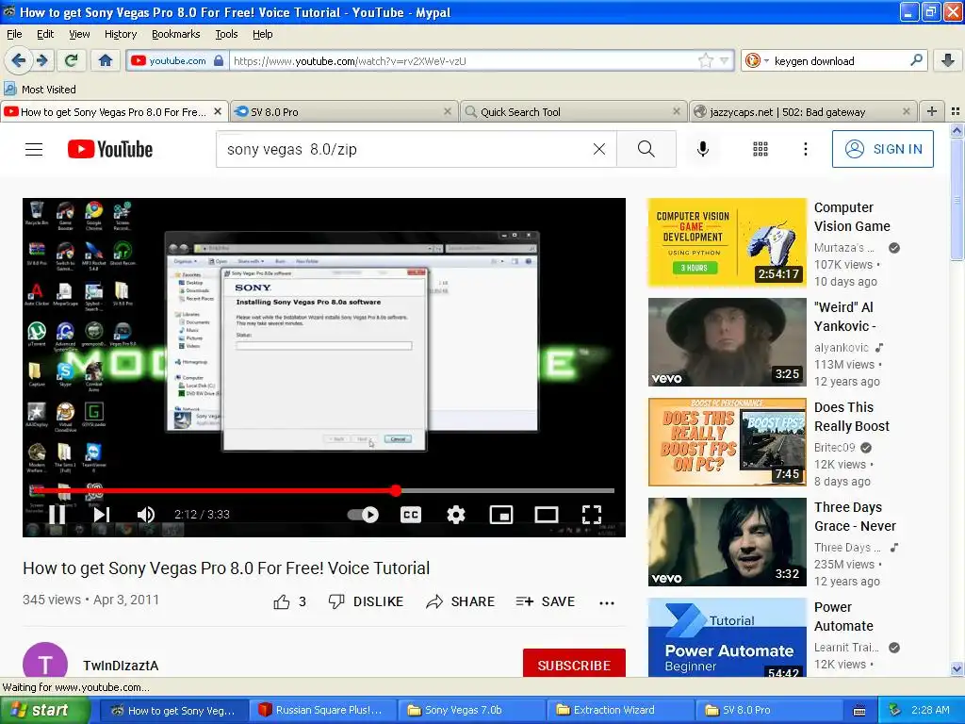Viewport: 965px width, 724px height.
Task: Open YouTube settings three-dot menu
Action: 806,149
